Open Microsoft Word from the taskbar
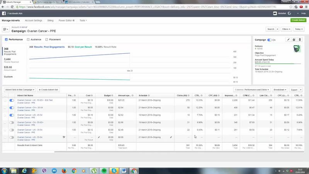Image resolution: width=309 pixels, height=174 pixels. coord(124,171)
